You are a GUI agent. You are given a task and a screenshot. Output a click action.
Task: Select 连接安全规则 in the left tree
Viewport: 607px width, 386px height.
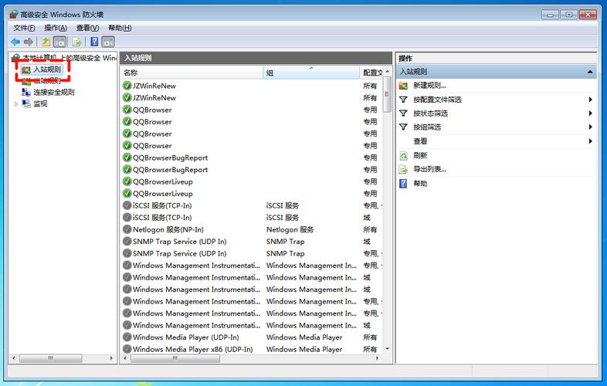click(53, 92)
